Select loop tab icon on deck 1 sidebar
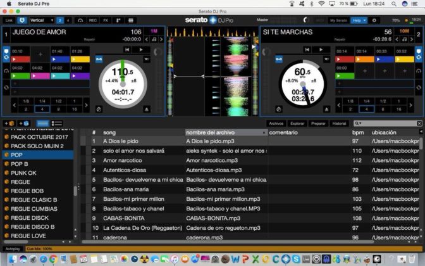 click(x=6, y=87)
